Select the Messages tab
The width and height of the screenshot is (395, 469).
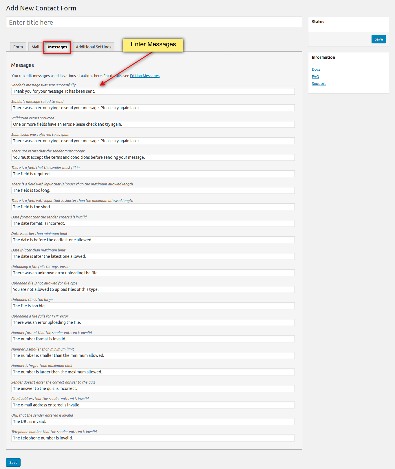[57, 47]
